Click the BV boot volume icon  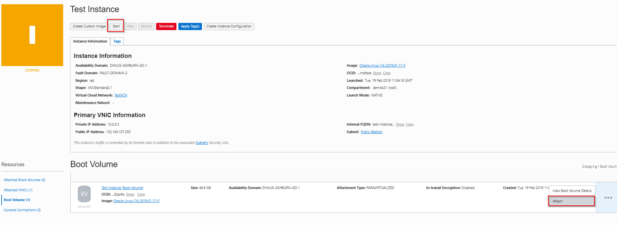(84, 194)
